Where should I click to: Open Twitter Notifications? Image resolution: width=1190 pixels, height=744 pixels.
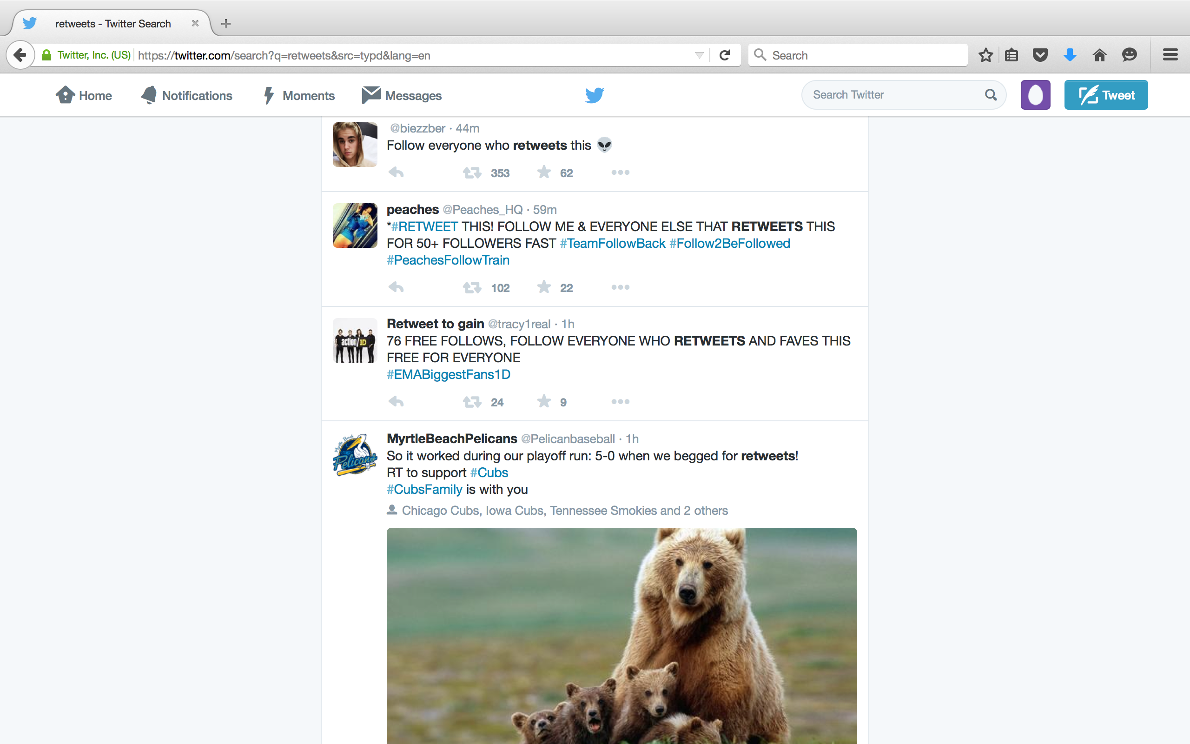click(x=186, y=95)
